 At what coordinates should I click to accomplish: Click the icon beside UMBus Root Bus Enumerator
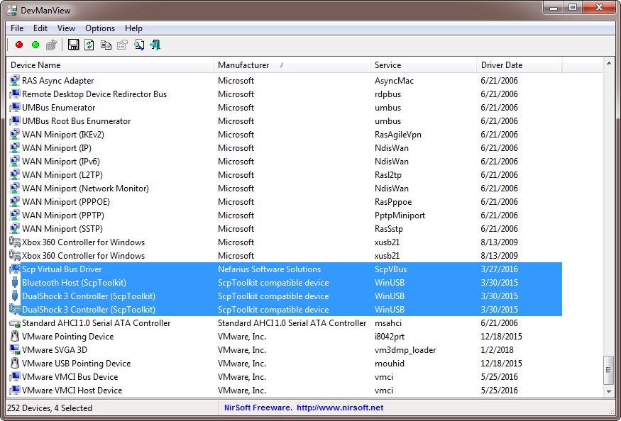[15, 121]
